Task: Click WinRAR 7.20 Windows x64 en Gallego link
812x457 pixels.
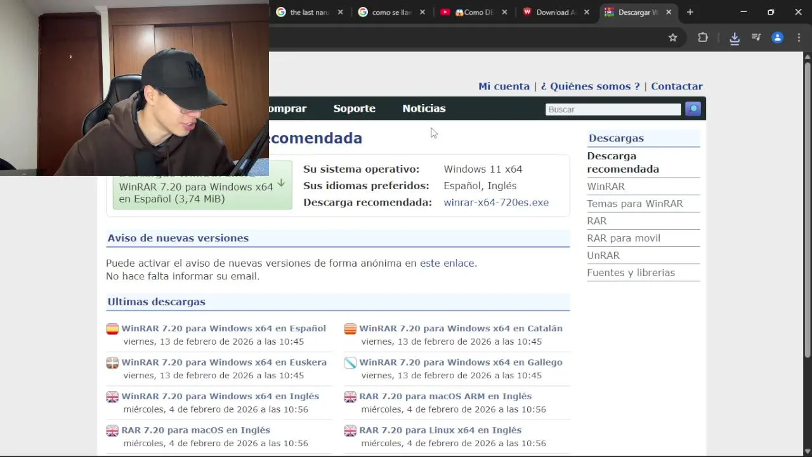Action: [x=461, y=362]
